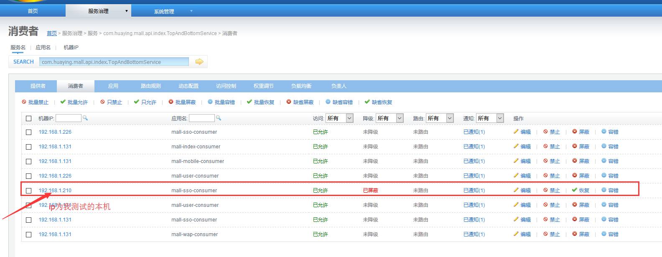This screenshot has height=257, width=662.
Task: Open the 路由 filter dropdown
Action: tap(440, 118)
